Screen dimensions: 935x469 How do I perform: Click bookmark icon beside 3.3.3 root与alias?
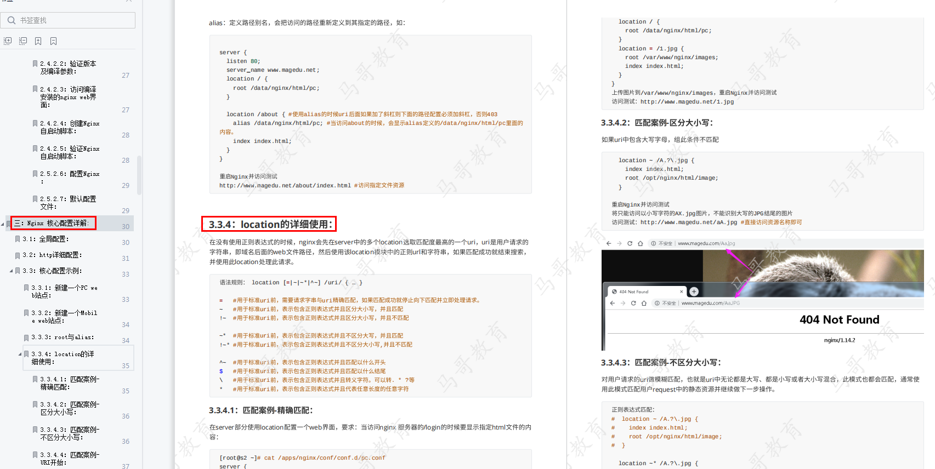(x=26, y=338)
